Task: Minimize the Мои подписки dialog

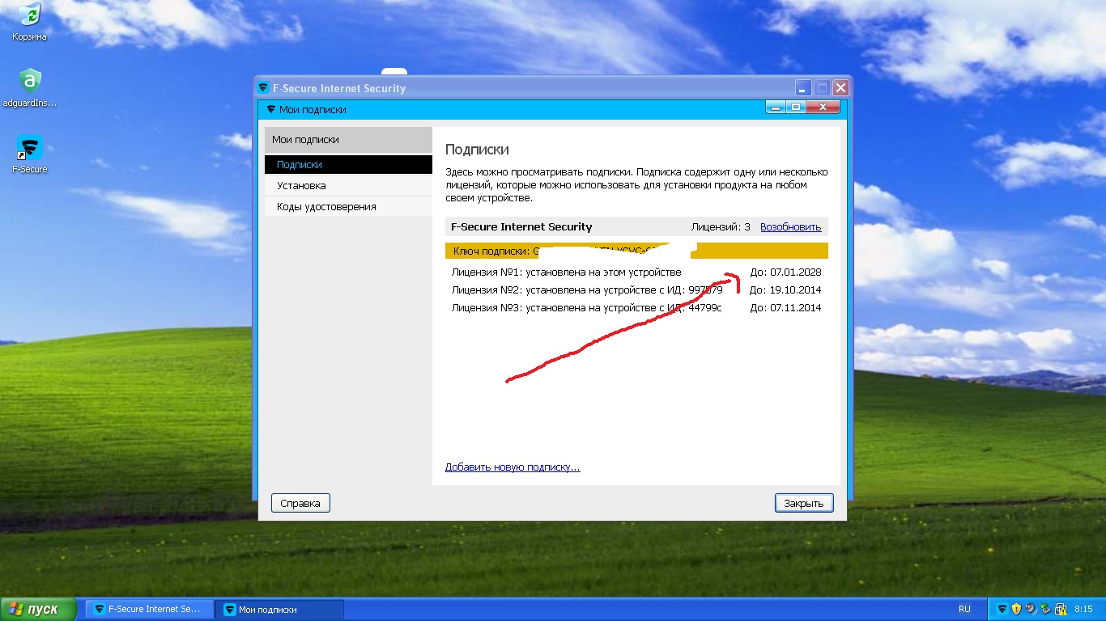Action: coord(776,108)
